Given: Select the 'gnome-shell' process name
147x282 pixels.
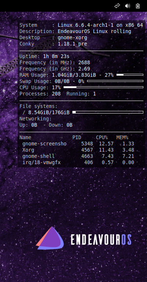Looking at the screenshot, I should tap(39, 156).
